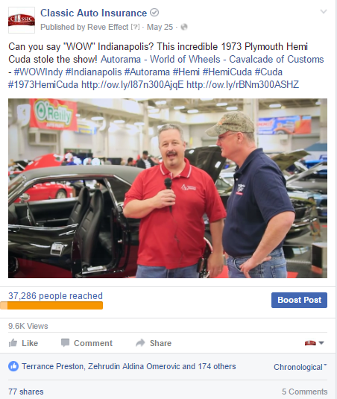Click the Classic Auto Insurance profile logo
The height and width of the screenshot is (399, 337).
point(22,20)
